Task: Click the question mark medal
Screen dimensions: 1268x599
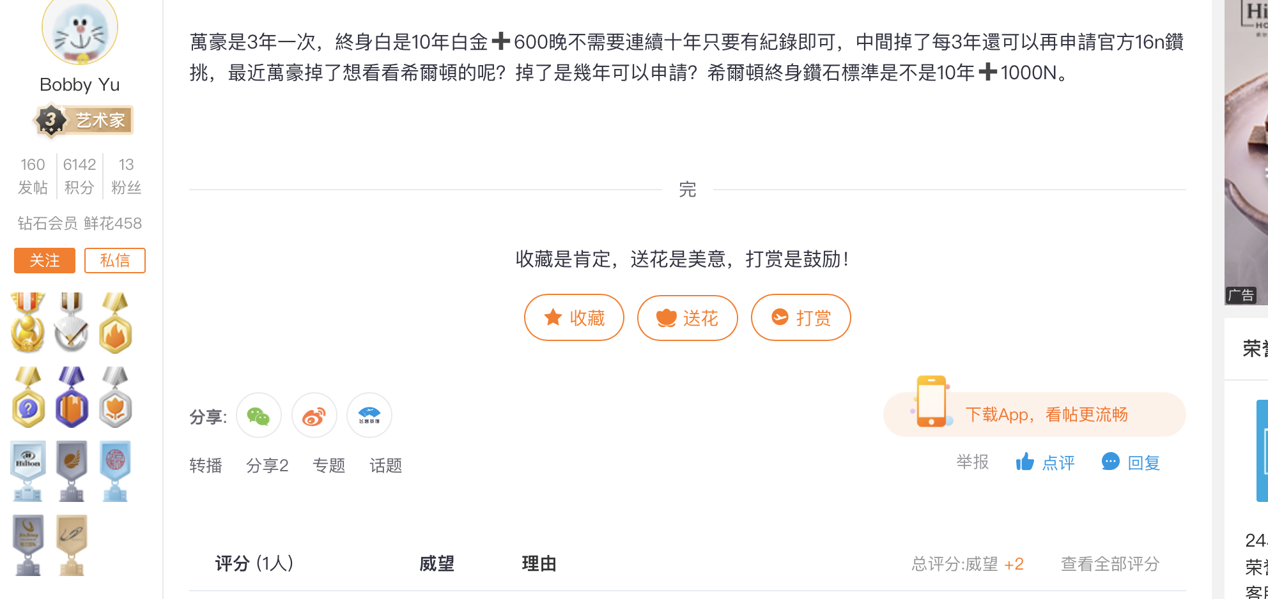Action: (28, 397)
